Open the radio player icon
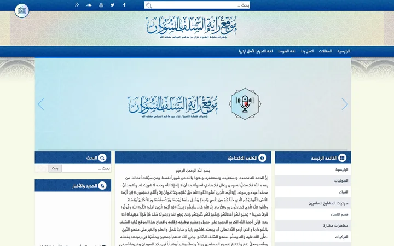394x246 pixels. tap(22, 11)
